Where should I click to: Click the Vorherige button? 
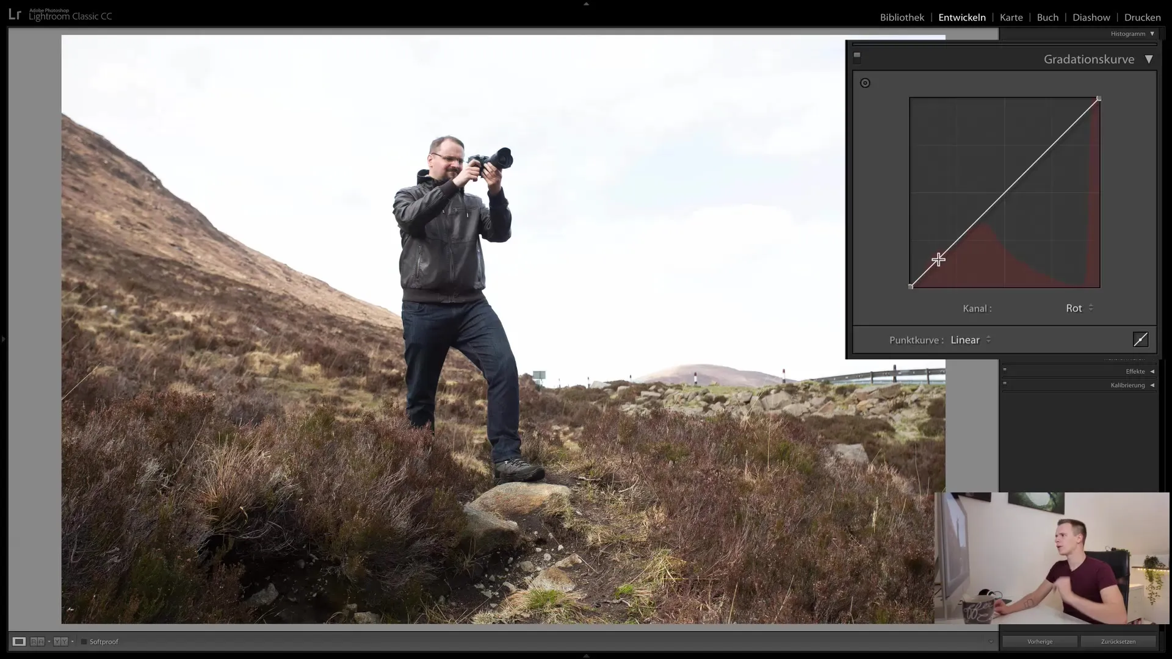pyautogui.click(x=1040, y=641)
